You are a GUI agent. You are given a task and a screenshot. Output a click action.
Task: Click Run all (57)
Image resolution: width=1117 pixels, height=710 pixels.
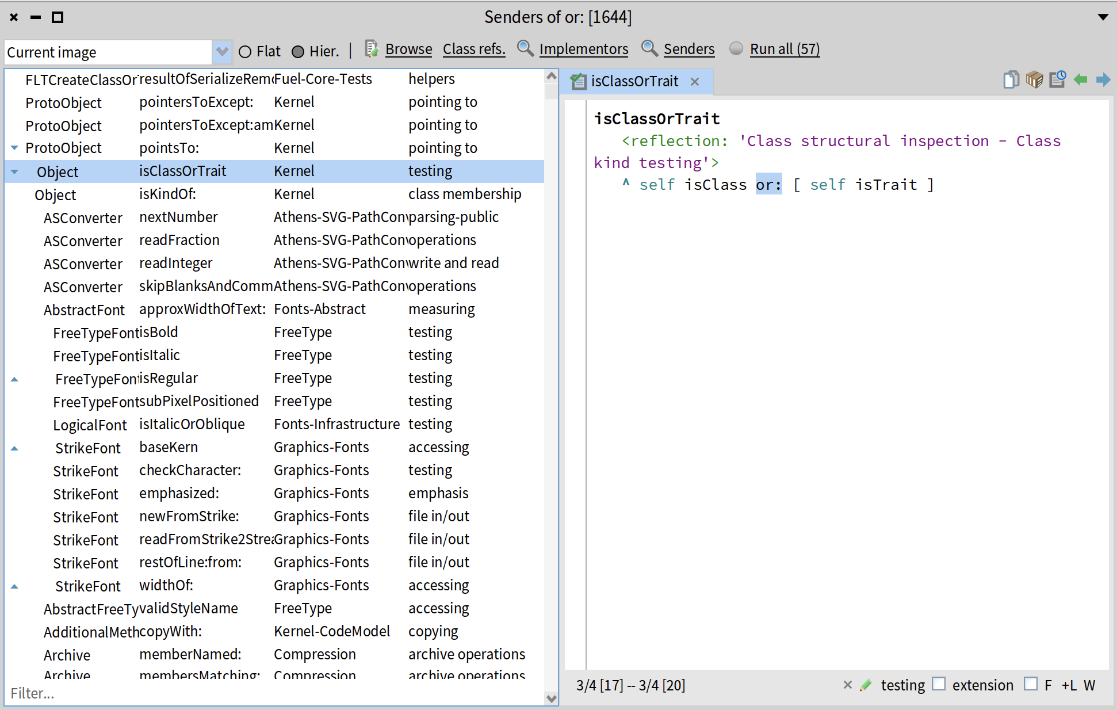tap(784, 49)
